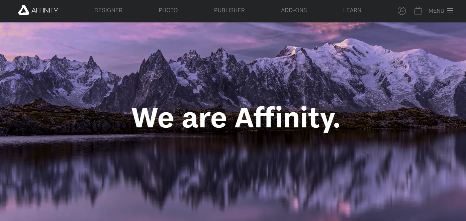Open the DESIGNER navigation item
This screenshot has width=466, height=221.
pos(108,10)
